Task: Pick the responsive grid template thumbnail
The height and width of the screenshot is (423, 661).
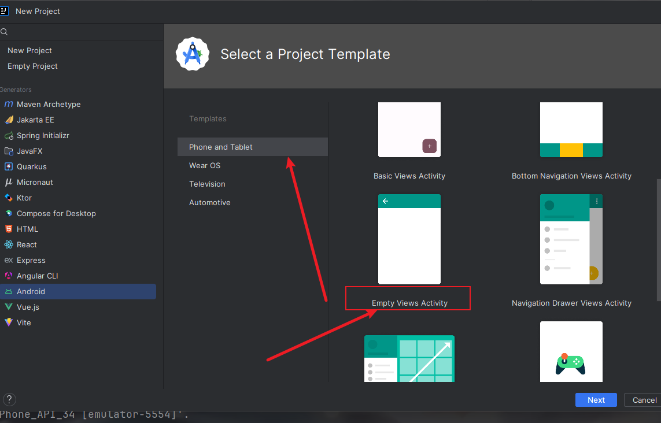Action: 409,358
